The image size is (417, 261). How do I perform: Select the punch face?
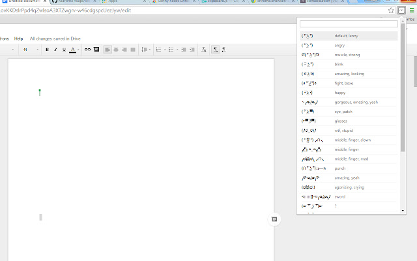(x=349, y=168)
